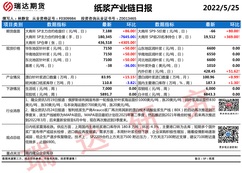
Task: Select the 现货价格 category cell
Action: [13, 48]
